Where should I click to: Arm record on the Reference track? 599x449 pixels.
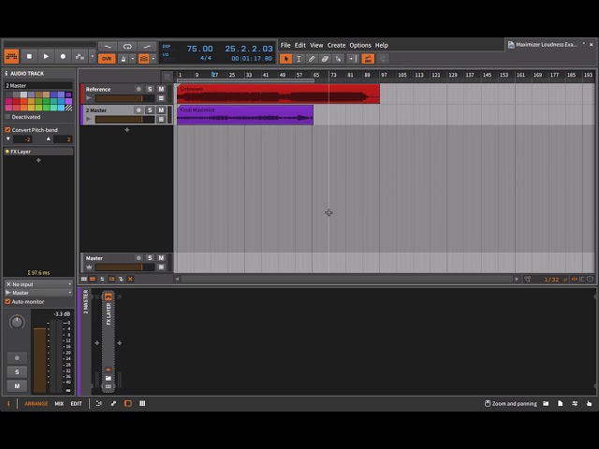click(x=139, y=89)
